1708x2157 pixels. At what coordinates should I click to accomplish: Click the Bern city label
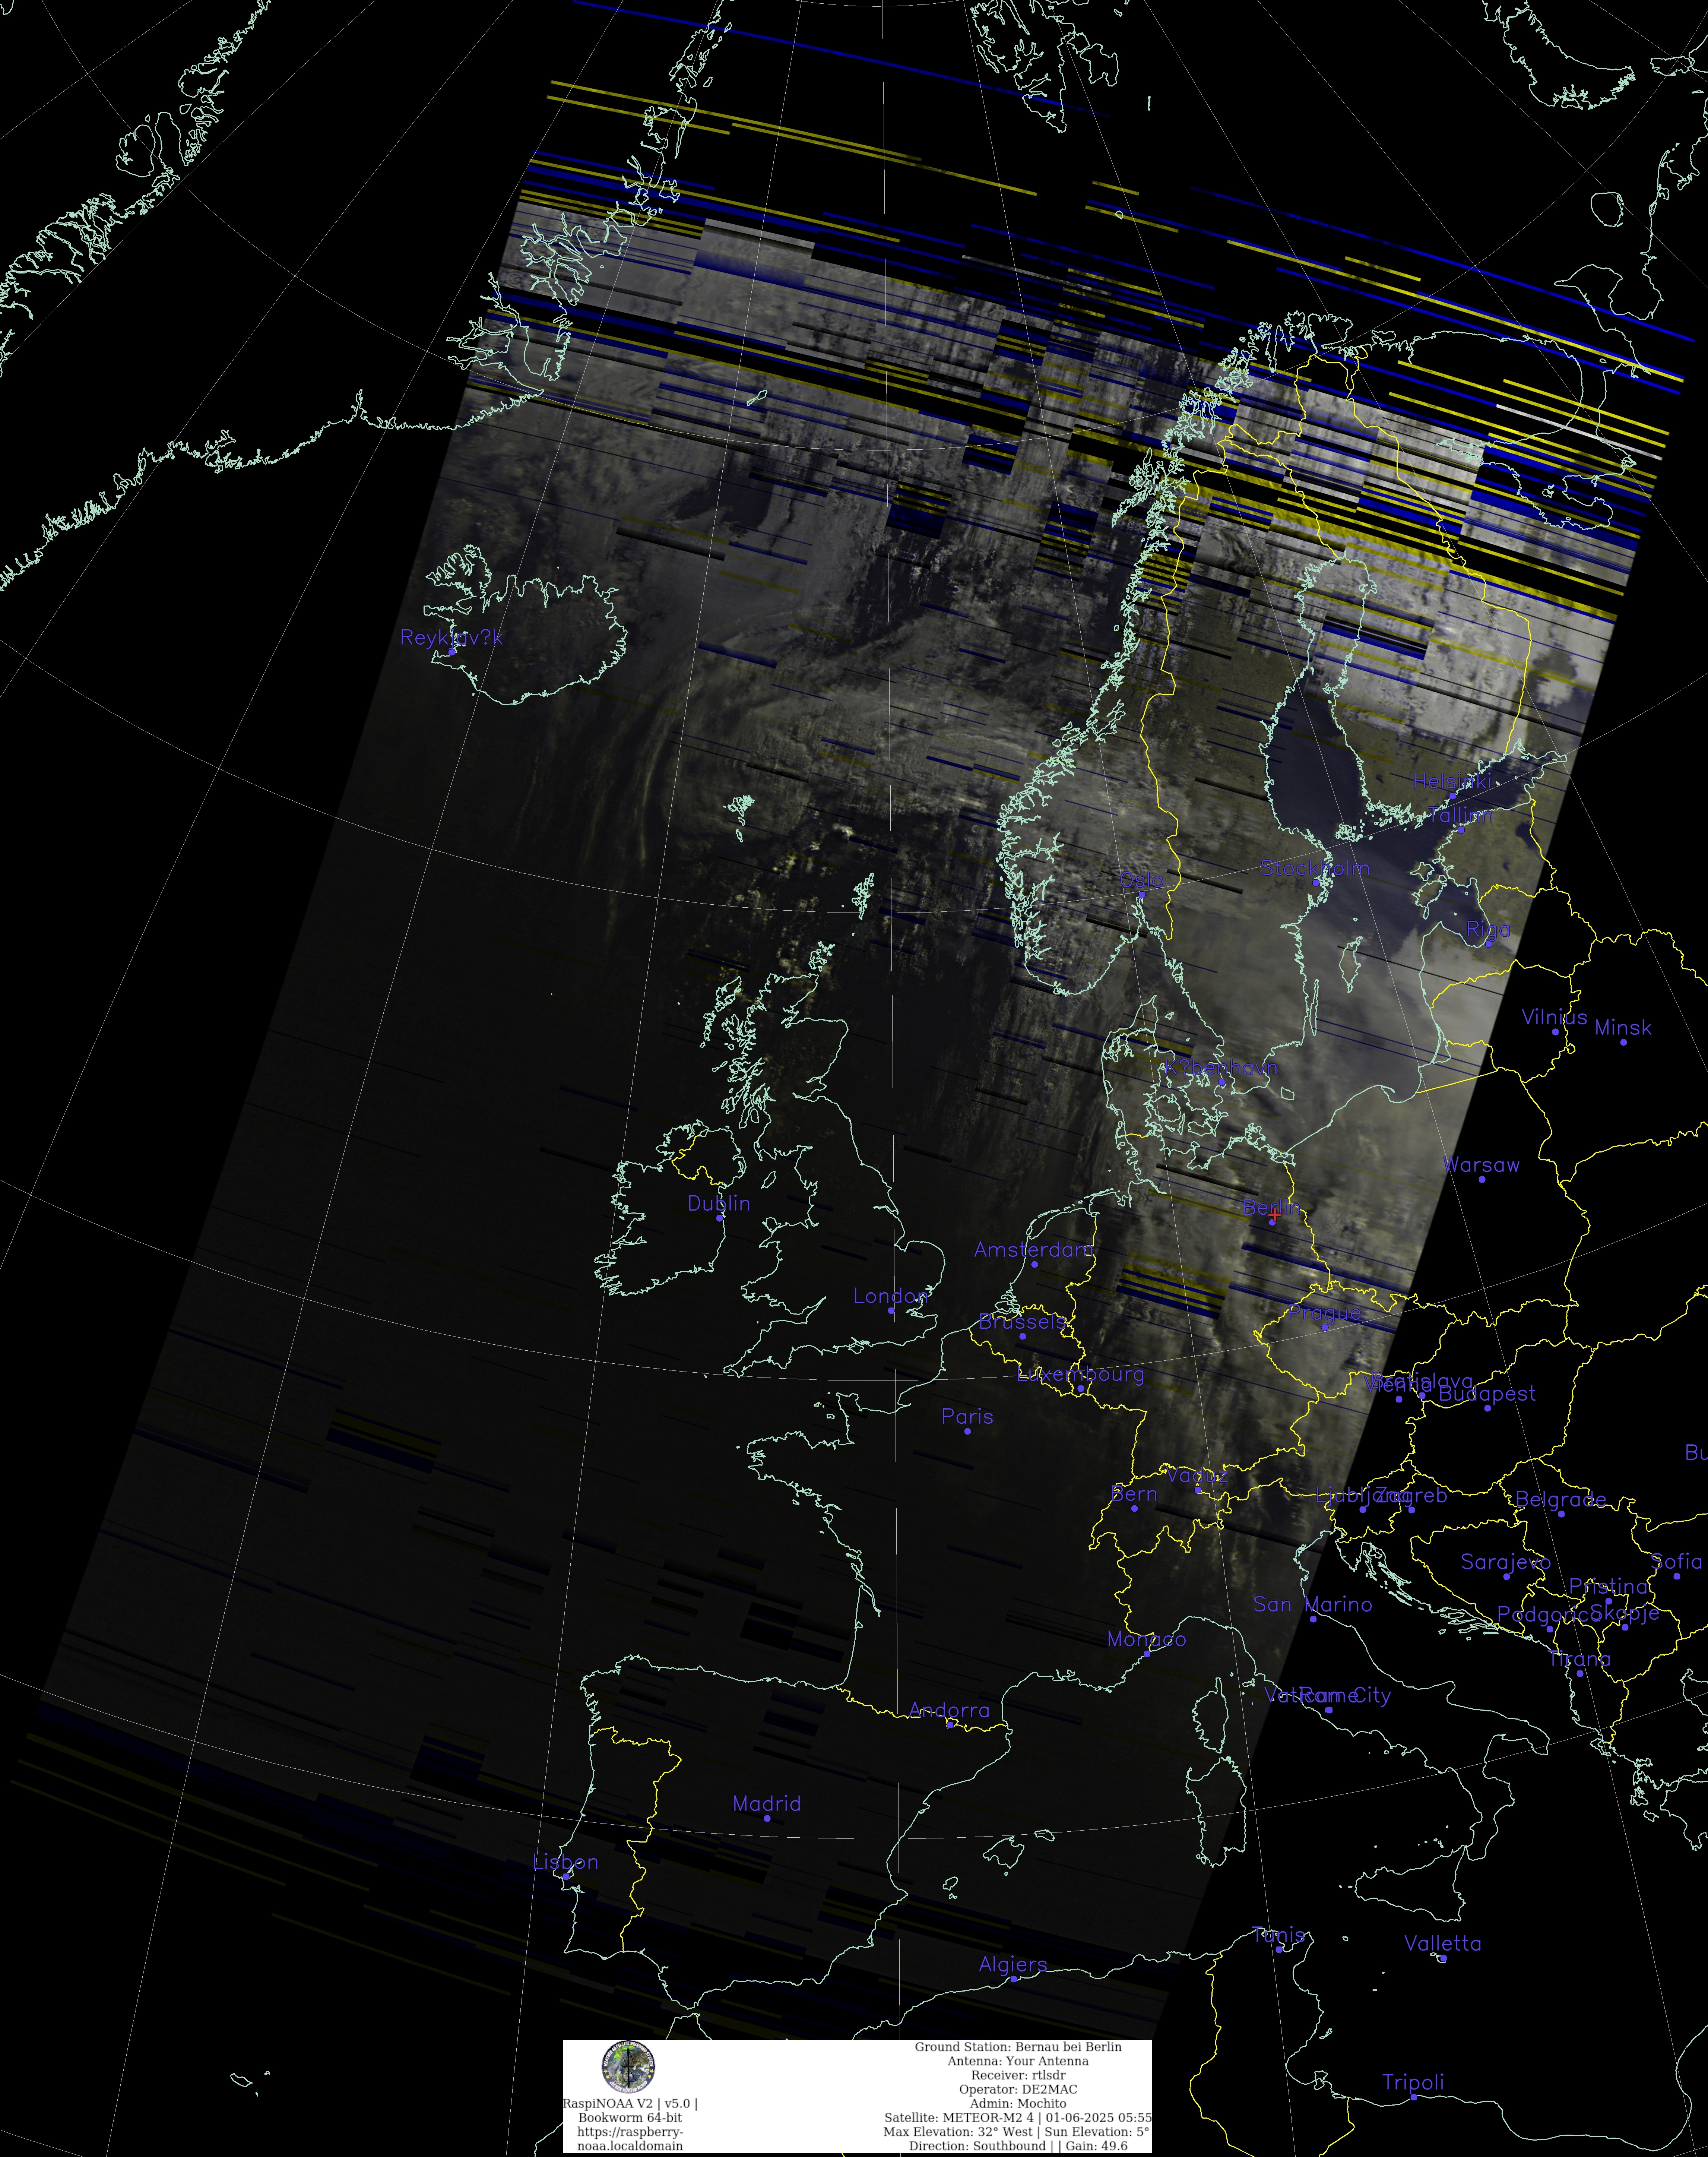point(1134,1494)
